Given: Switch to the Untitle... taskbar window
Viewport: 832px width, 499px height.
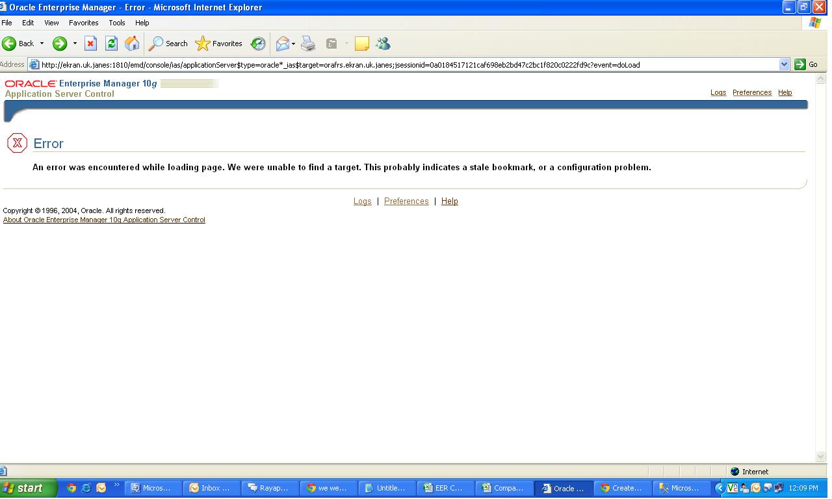Looking at the screenshot, I should (x=387, y=488).
